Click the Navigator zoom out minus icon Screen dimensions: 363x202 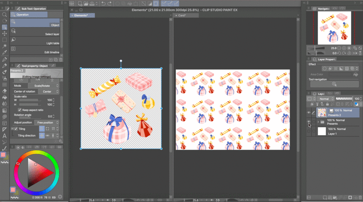coord(339,48)
